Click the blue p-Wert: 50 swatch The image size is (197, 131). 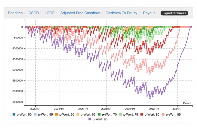pos(14,114)
